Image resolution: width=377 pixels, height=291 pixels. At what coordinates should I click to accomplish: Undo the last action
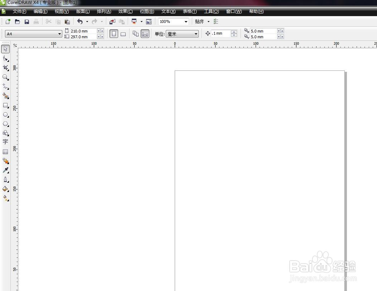[80, 21]
